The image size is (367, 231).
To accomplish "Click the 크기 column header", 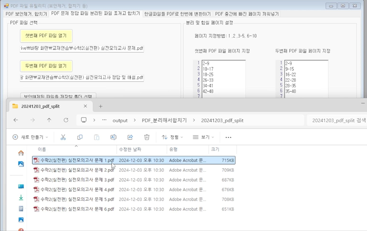I will click(x=216, y=149).
